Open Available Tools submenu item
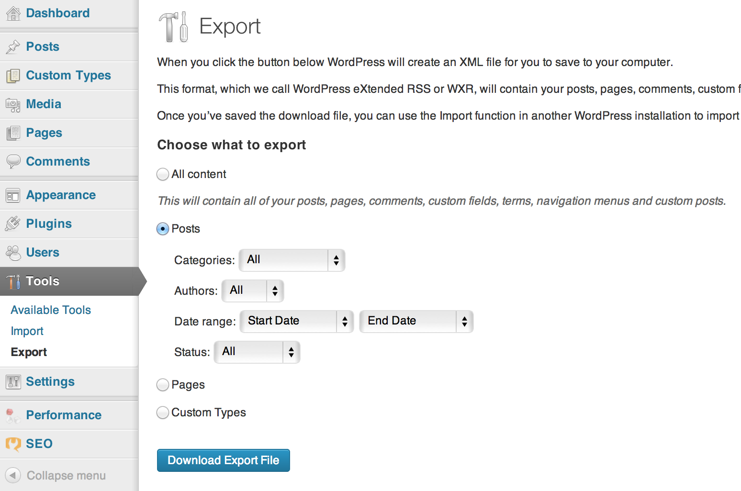Screen dimensions: 741x491 coord(51,310)
